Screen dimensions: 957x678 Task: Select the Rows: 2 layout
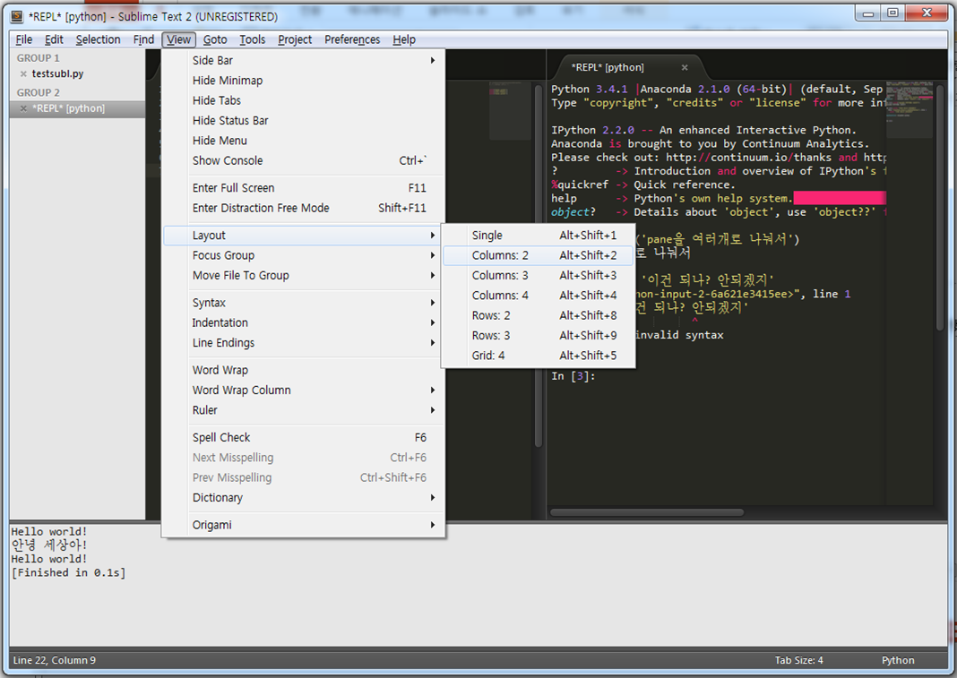538,315
